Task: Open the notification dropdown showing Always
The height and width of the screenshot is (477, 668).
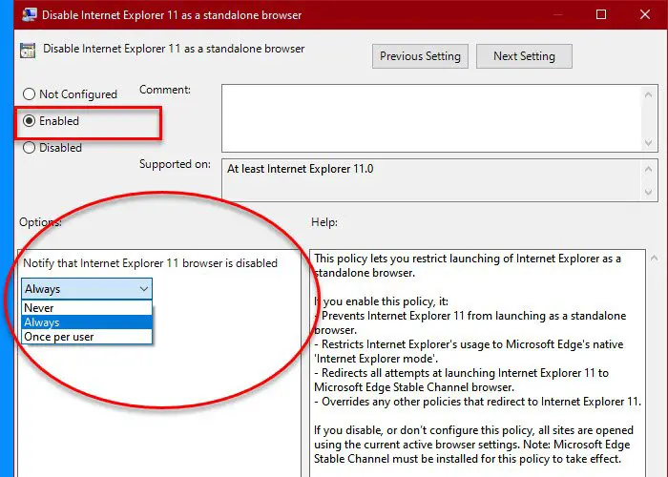Action: [87, 289]
